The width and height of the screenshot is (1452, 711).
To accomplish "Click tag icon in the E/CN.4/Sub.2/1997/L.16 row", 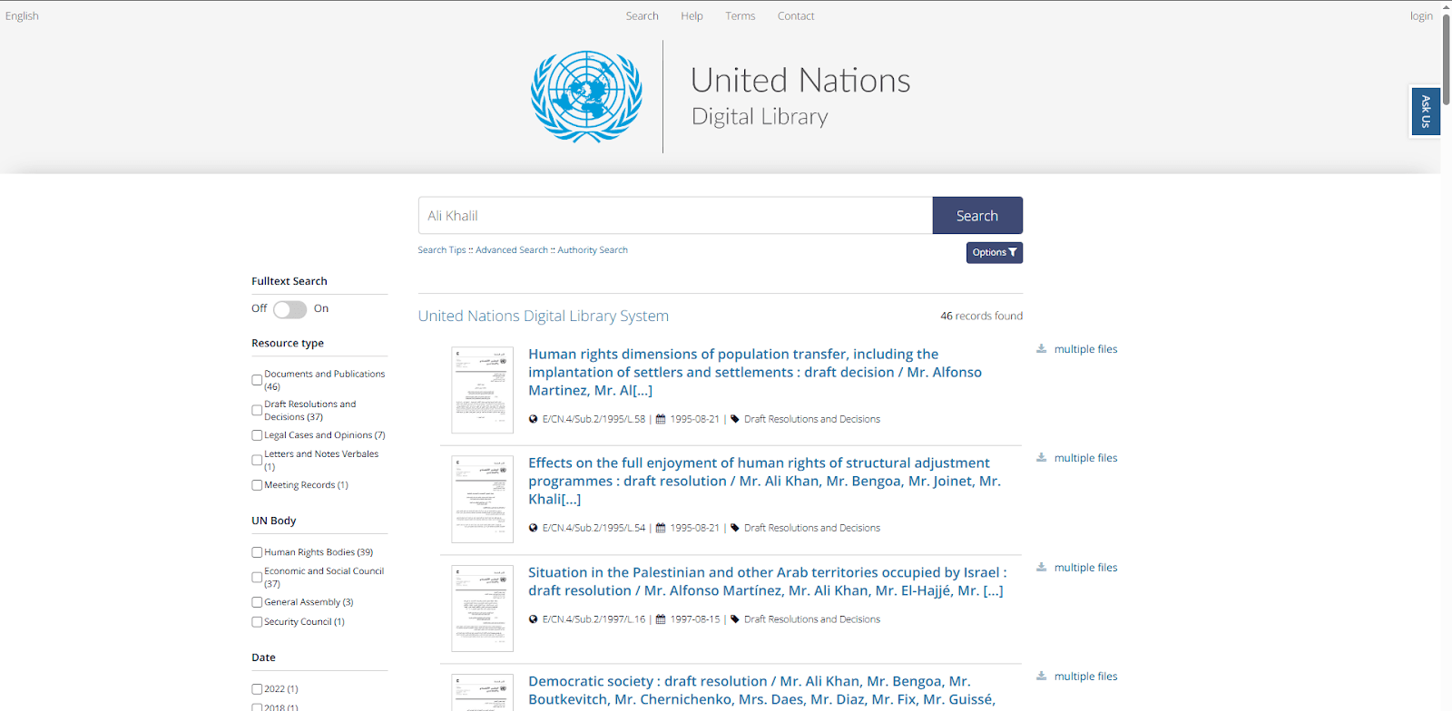I will pyautogui.click(x=735, y=619).
